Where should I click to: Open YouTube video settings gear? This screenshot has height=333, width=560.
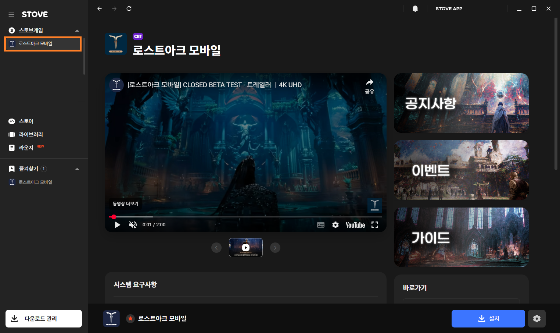click(x=335, y=225)
